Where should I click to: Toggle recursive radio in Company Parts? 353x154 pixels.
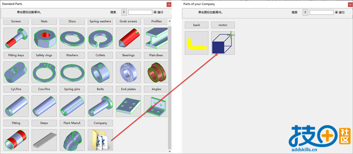tap(337, 13)
